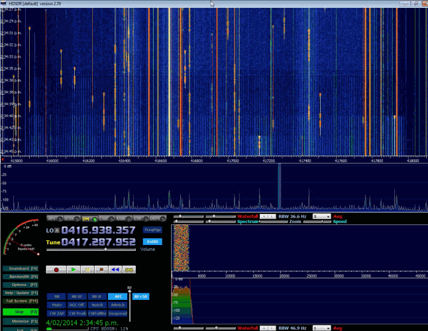
Task: Turn on the Notch filter
Action: tap(97, 305)
